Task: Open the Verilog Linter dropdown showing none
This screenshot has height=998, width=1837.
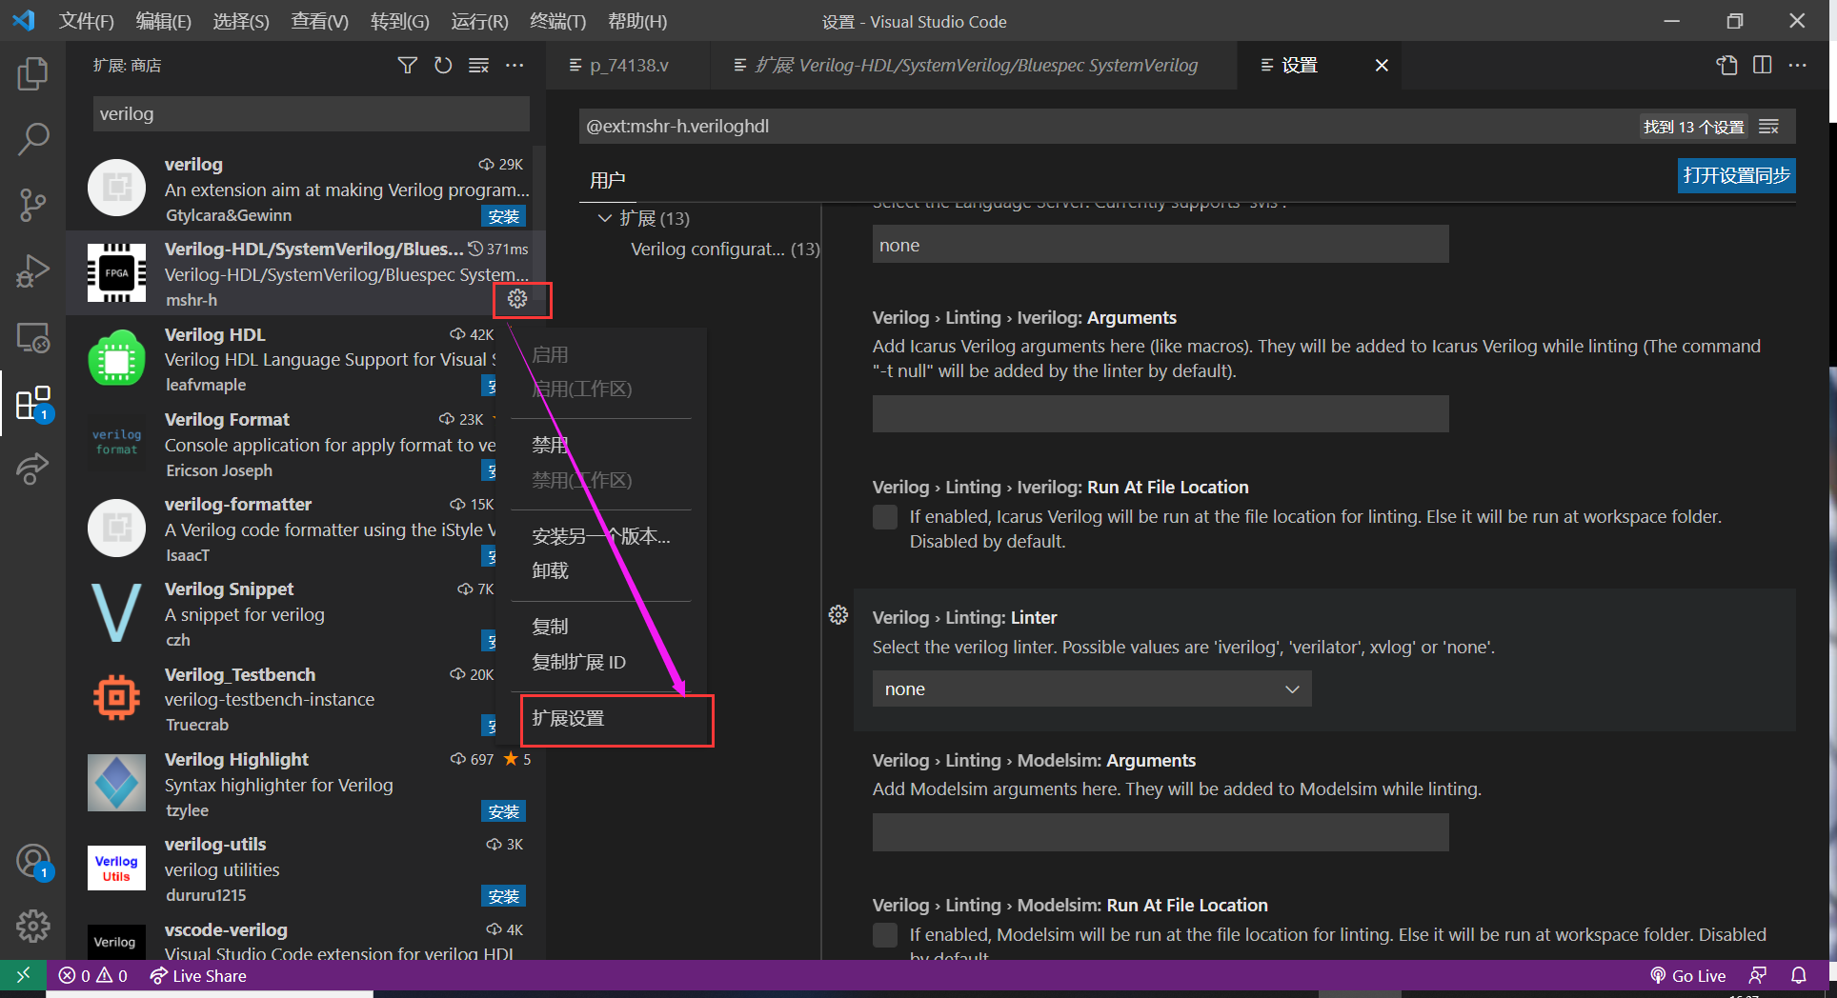Action: point(1092,689)
